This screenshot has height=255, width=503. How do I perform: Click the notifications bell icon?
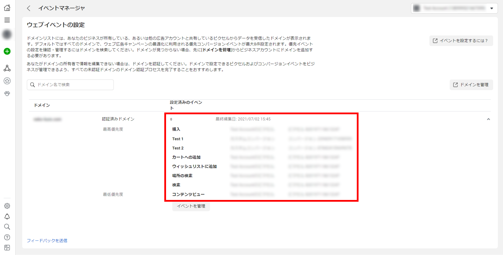pos(7,216)
